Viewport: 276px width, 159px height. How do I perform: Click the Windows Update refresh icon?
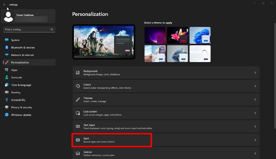click(x=7, y=115)
